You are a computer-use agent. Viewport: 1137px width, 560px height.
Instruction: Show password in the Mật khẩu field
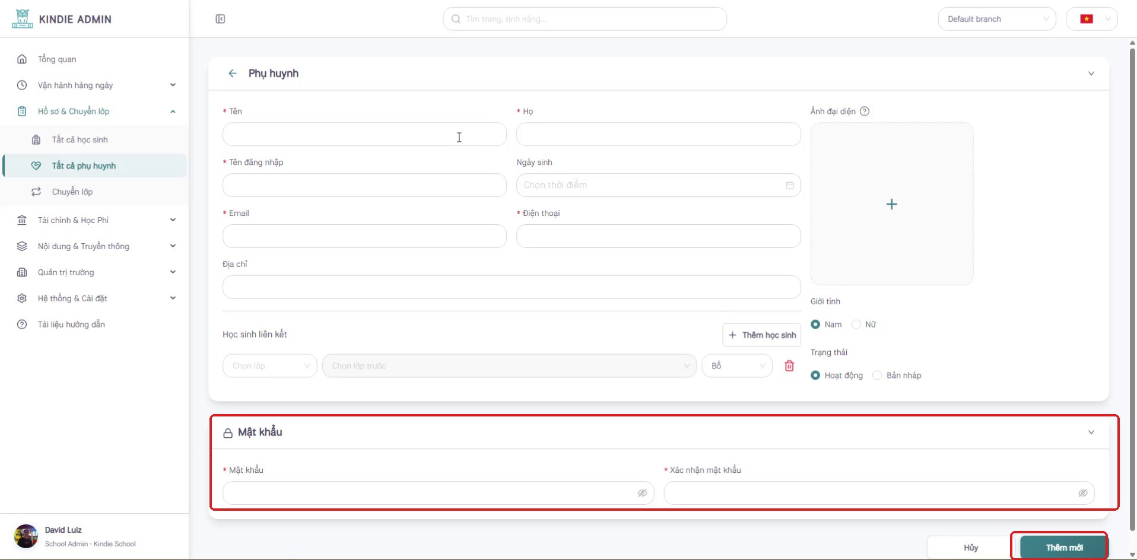(642, 493)
